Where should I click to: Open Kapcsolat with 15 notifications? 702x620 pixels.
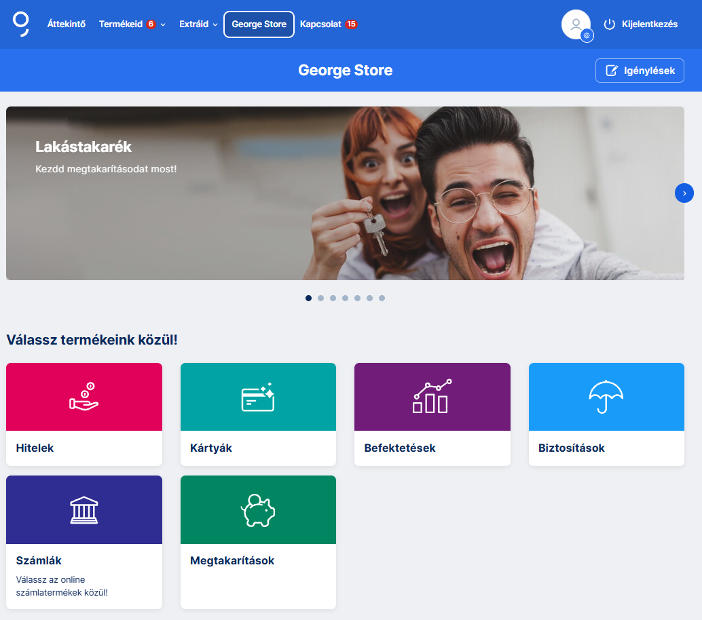329,24
